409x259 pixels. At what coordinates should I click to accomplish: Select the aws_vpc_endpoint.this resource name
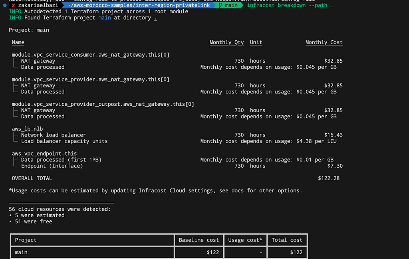tap(44, 154)
